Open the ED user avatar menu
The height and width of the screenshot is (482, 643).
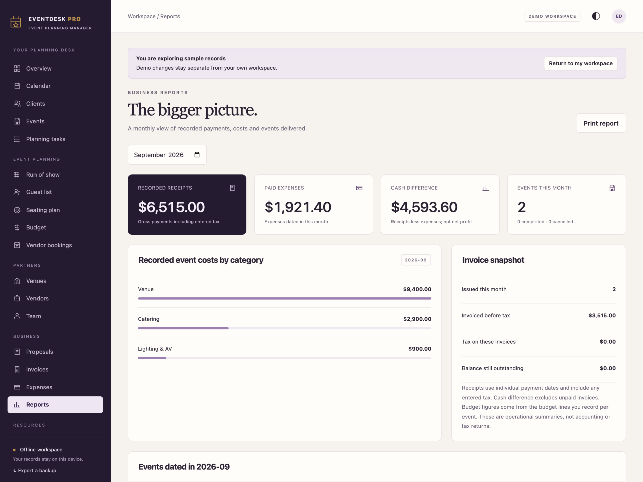pos(619,16)
